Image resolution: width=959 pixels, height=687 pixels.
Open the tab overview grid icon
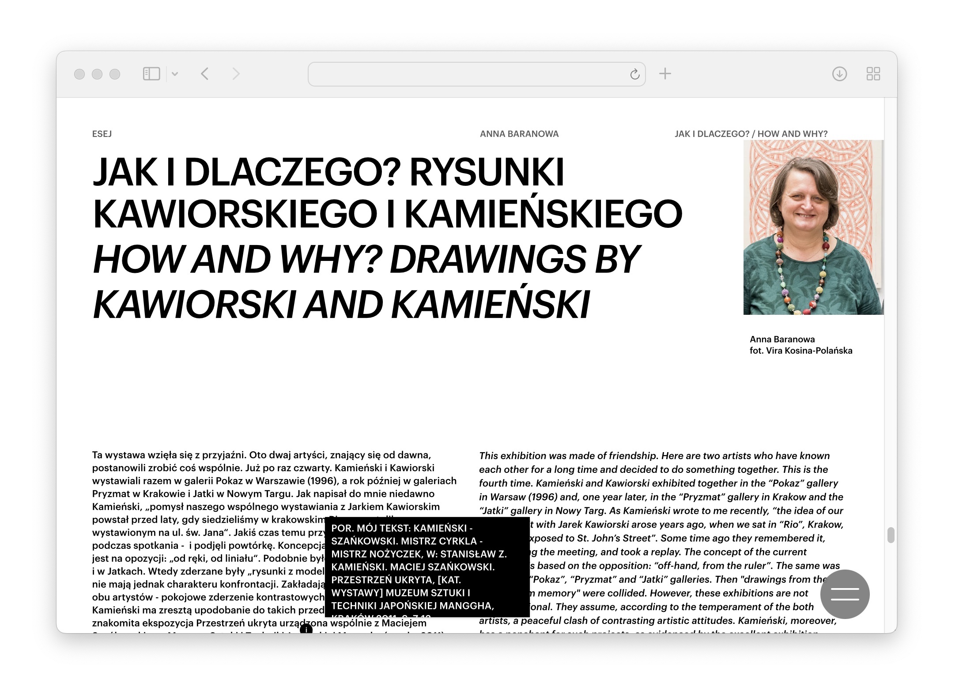pyautogui.click(x=873, y=74)
